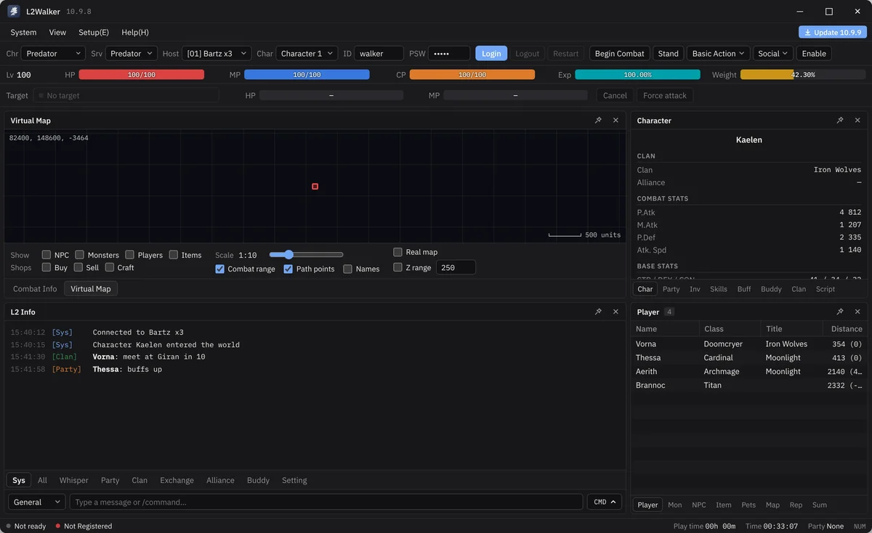872x533 pixels.
Task: Pin the L2 Info panel
Action: [598, 312]
